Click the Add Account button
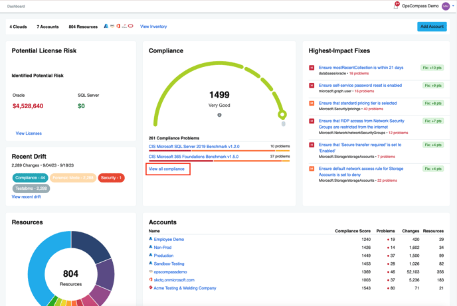 click(432, 27)
